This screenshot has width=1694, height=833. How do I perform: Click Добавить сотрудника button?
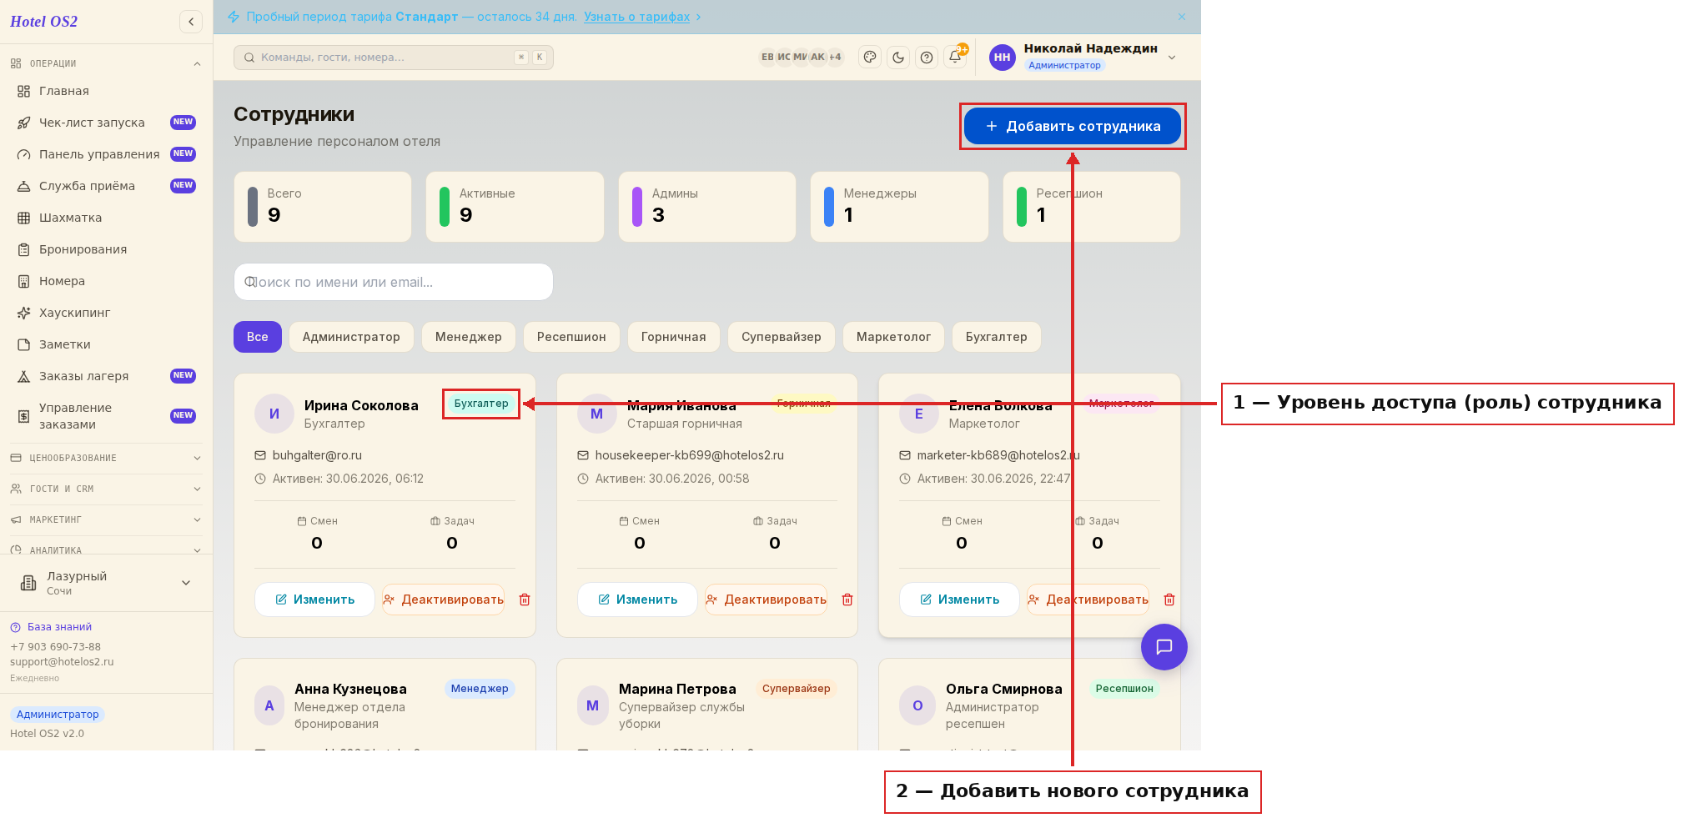[x=1073, y=126]
